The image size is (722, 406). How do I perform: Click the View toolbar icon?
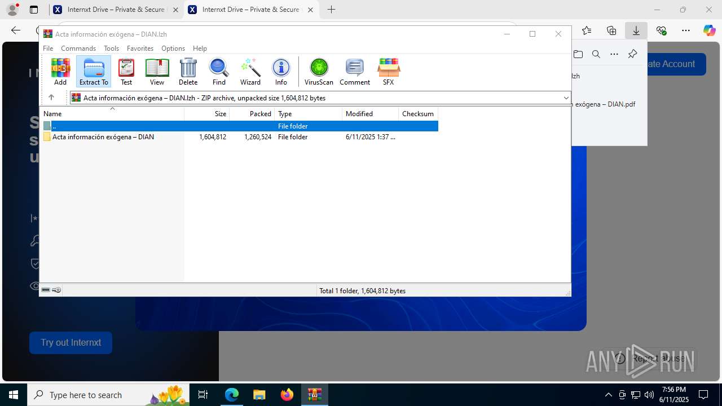point(157,72)
